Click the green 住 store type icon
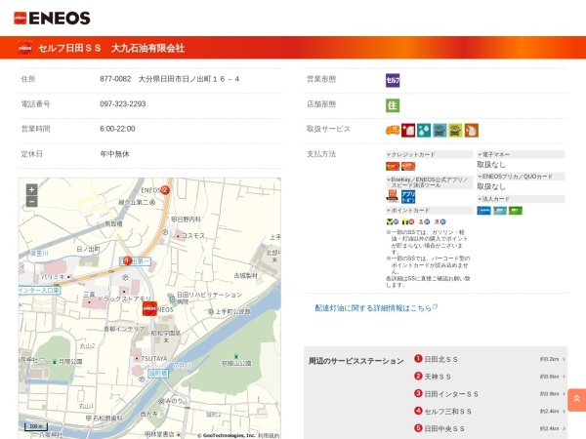586x439 pixels. (x=393, y=105)
